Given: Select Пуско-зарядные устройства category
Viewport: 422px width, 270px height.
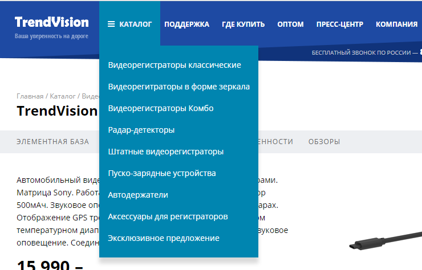Looking at the screenshot, I should coord(162,173).
